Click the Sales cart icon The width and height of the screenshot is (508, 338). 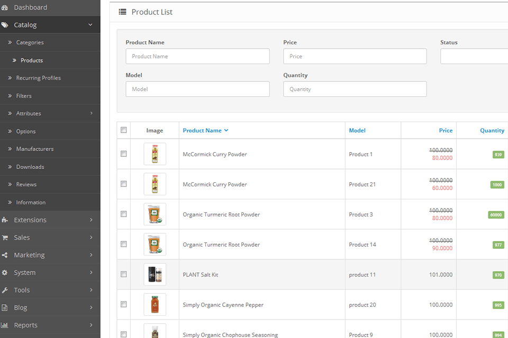click(x=5, y=238)
